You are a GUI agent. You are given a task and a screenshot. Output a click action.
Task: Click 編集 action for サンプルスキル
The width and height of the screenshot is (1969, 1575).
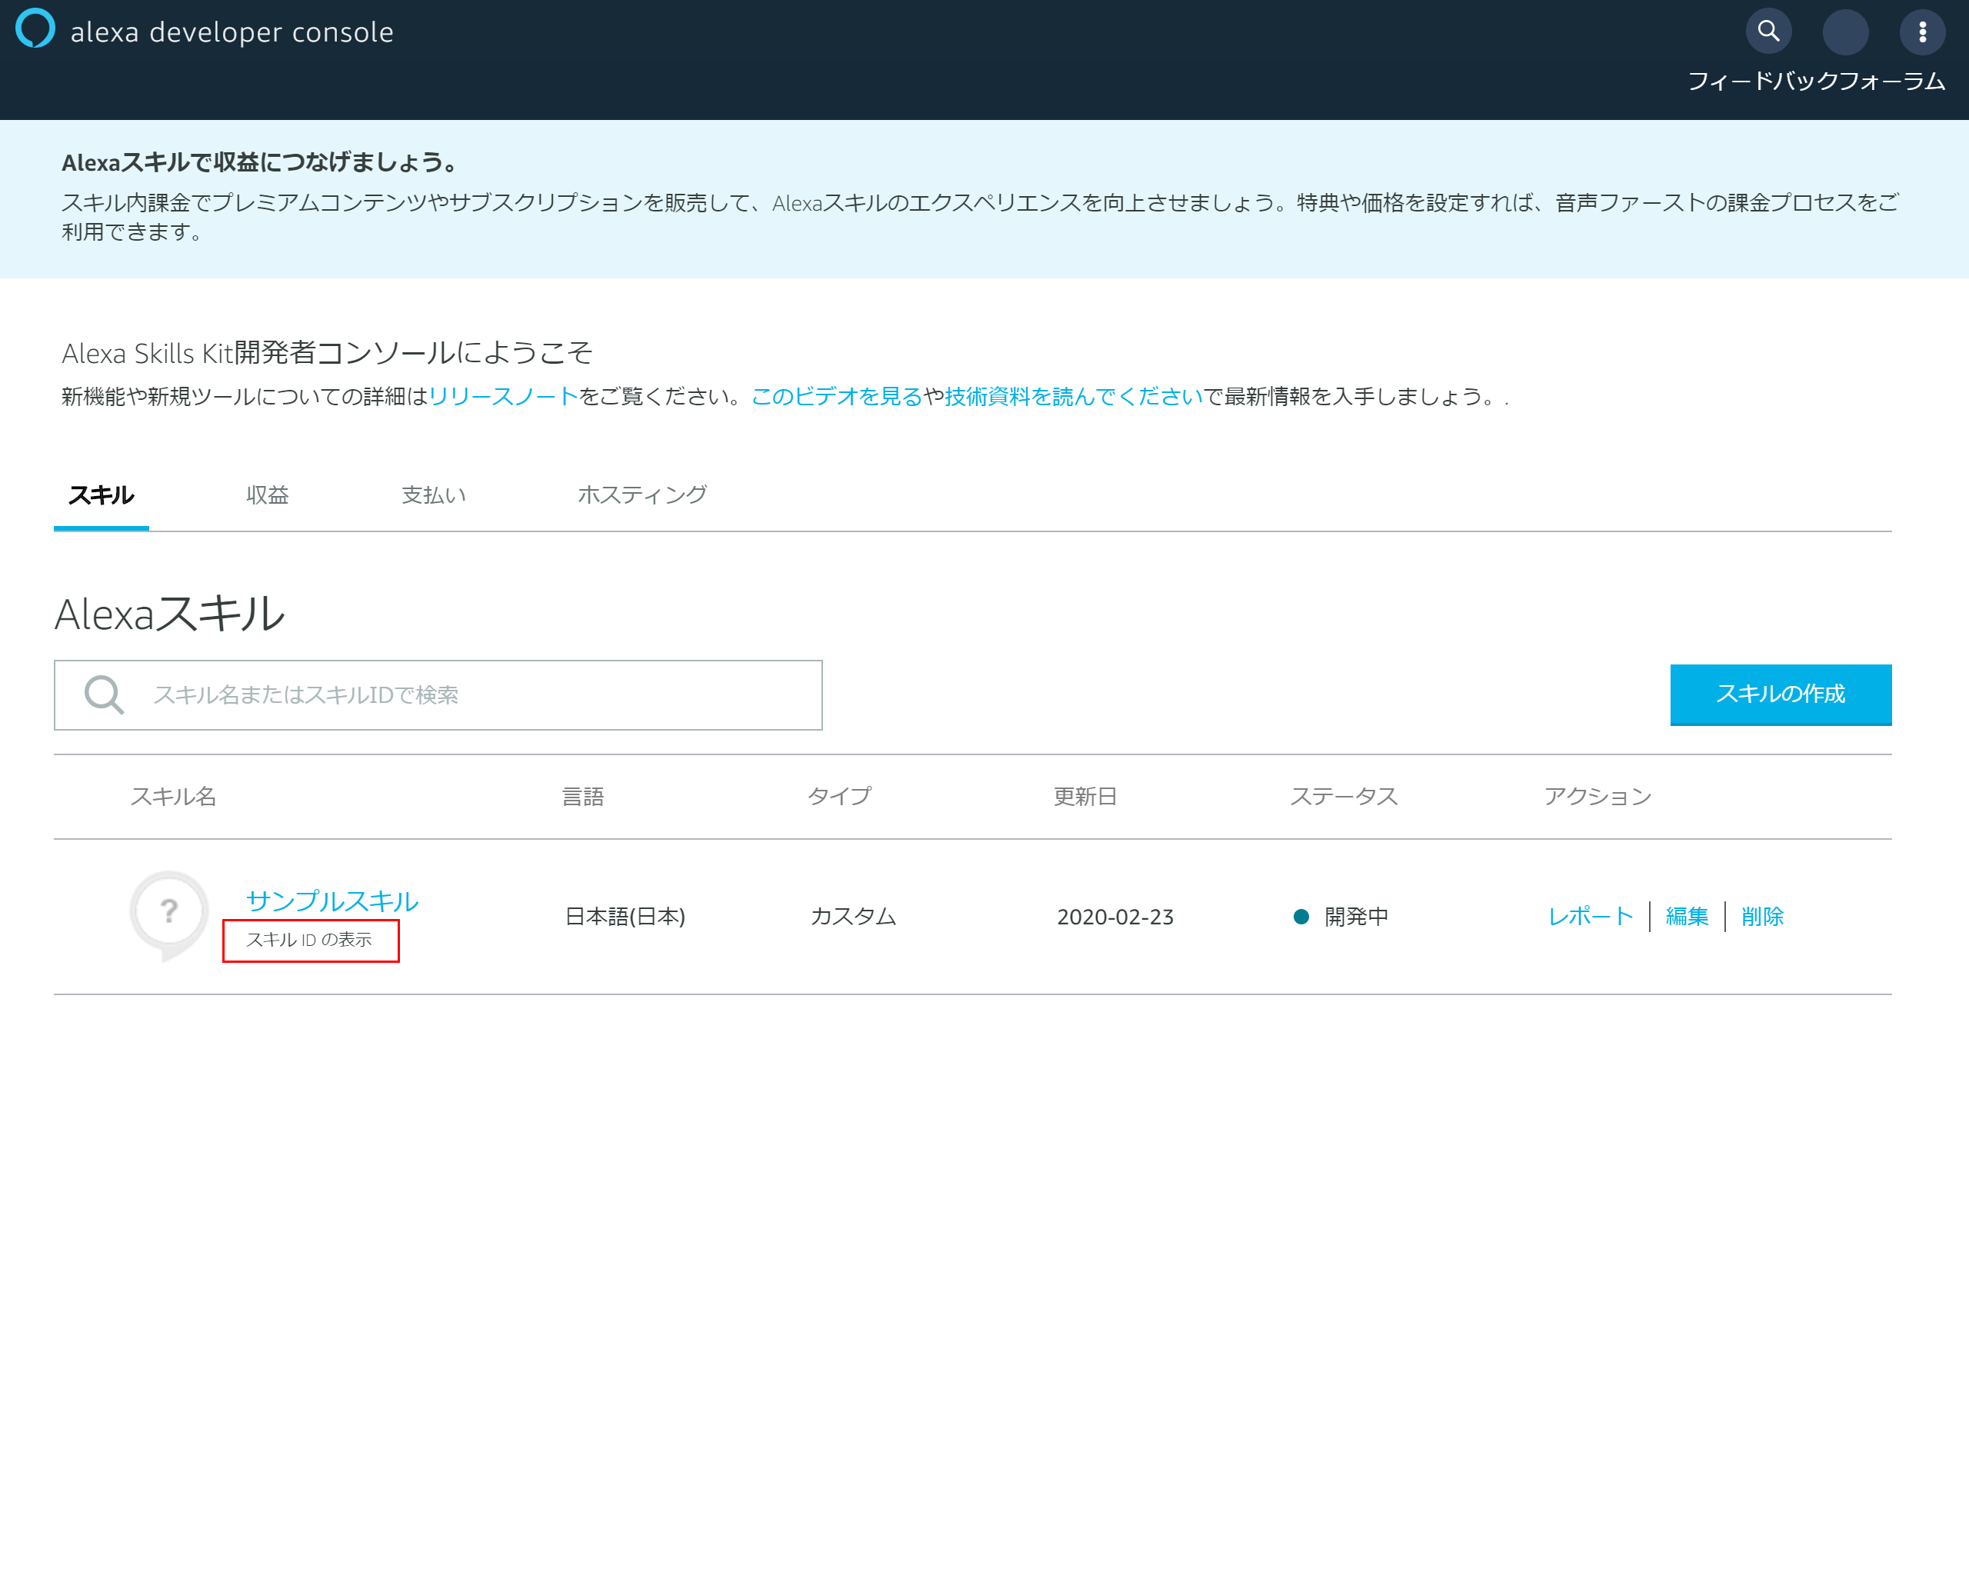click(1686, 917)
